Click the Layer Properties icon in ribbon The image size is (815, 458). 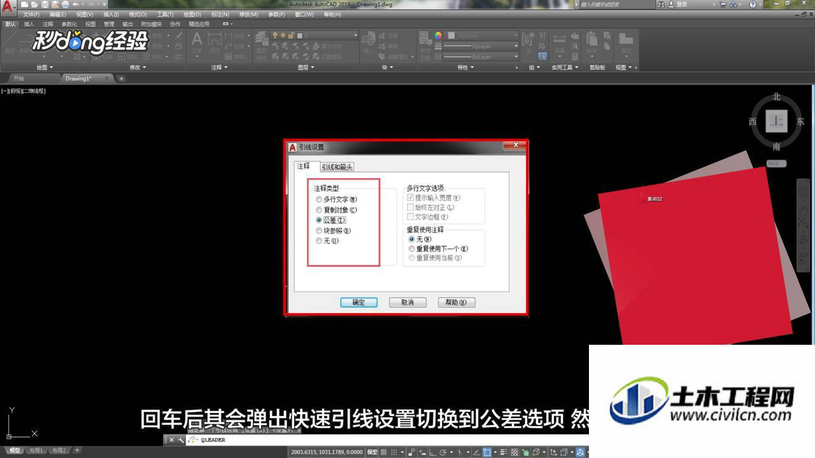click(x=261, y=39)
